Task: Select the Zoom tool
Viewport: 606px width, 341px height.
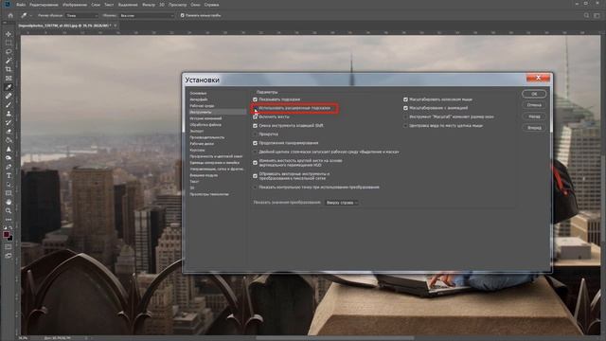Action: 9,211
